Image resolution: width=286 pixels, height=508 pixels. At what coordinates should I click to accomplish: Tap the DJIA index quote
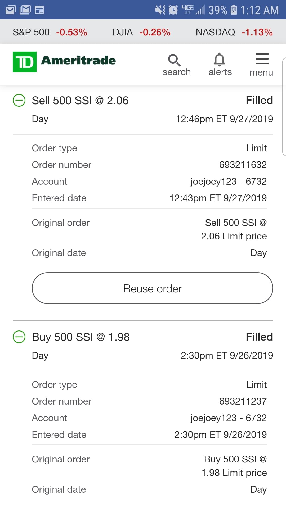point(141,32)
